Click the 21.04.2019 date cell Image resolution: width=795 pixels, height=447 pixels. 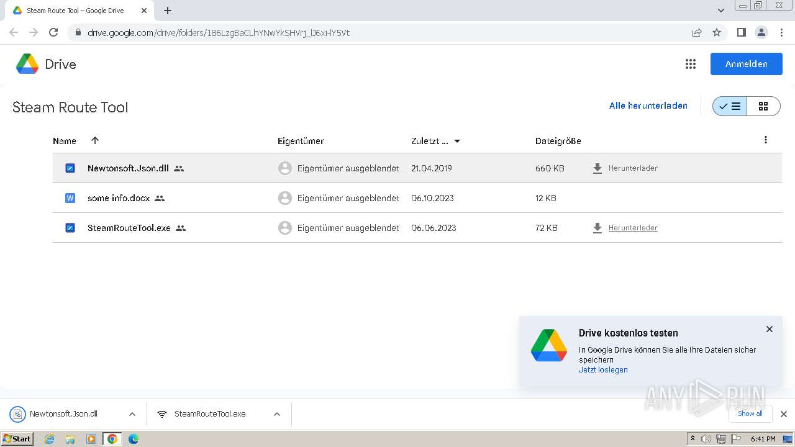432,168
